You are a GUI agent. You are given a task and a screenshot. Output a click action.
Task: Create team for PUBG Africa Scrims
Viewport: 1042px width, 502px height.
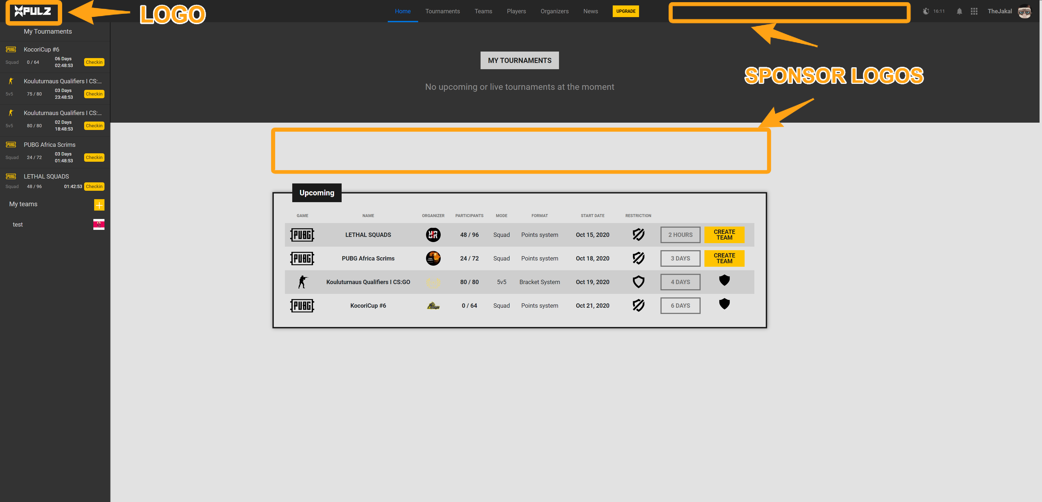[724, 258]
